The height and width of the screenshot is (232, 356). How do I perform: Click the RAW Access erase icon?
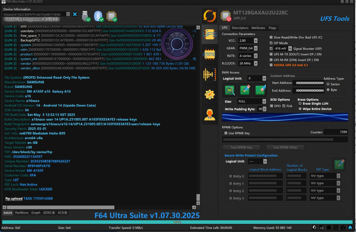pyautogui.click(x=260, y=90)
